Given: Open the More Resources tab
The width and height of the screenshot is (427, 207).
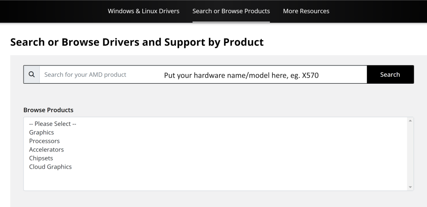Looking at the screenshot, I should point(306,11).
